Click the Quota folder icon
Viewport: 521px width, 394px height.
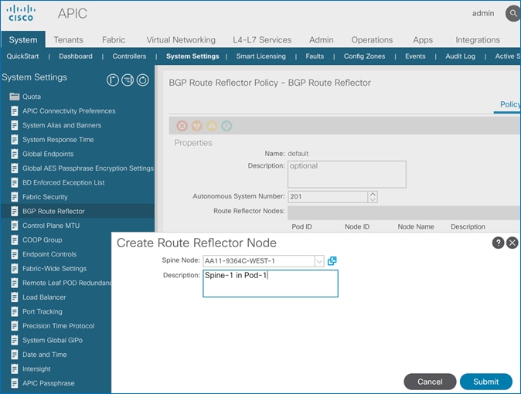point(14,97)
